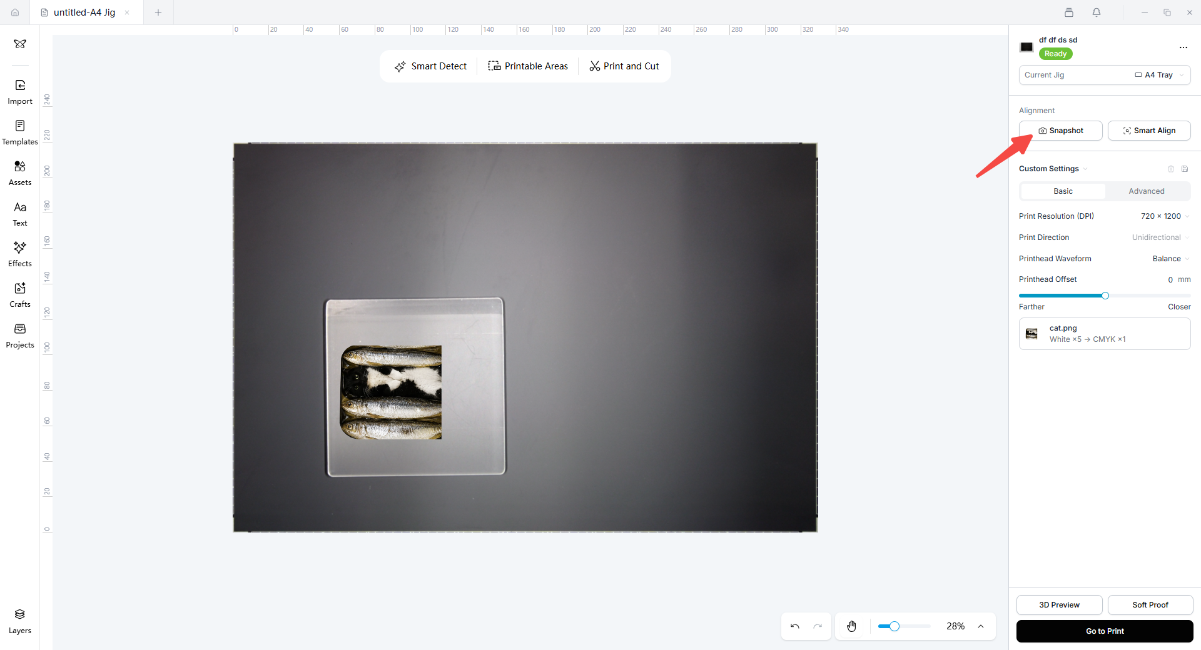Click the Printable Areas button
The height and width of the screenshot is (650, 1201).
click(x=528, y=66)
